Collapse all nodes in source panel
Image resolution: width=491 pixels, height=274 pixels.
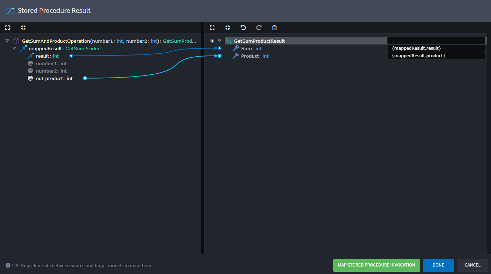23,28
